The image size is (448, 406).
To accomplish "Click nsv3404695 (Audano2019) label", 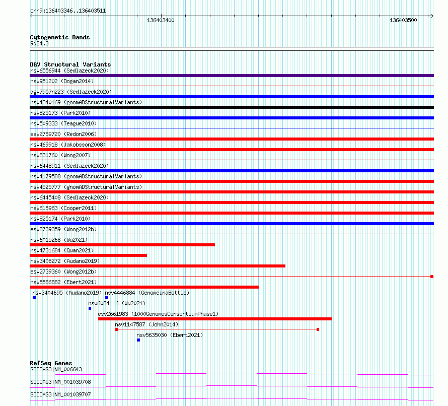I will pos(67,293).
